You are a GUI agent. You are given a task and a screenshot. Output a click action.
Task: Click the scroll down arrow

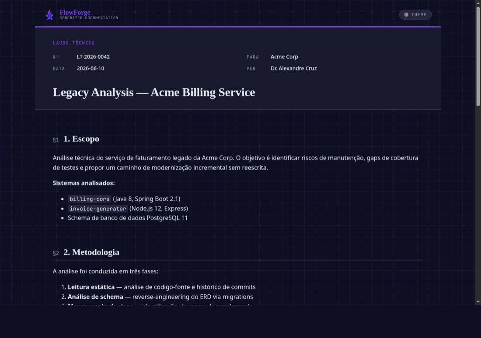coord(478,302)
